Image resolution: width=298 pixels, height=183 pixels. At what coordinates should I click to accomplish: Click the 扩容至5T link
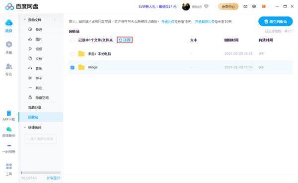[54, 178]
